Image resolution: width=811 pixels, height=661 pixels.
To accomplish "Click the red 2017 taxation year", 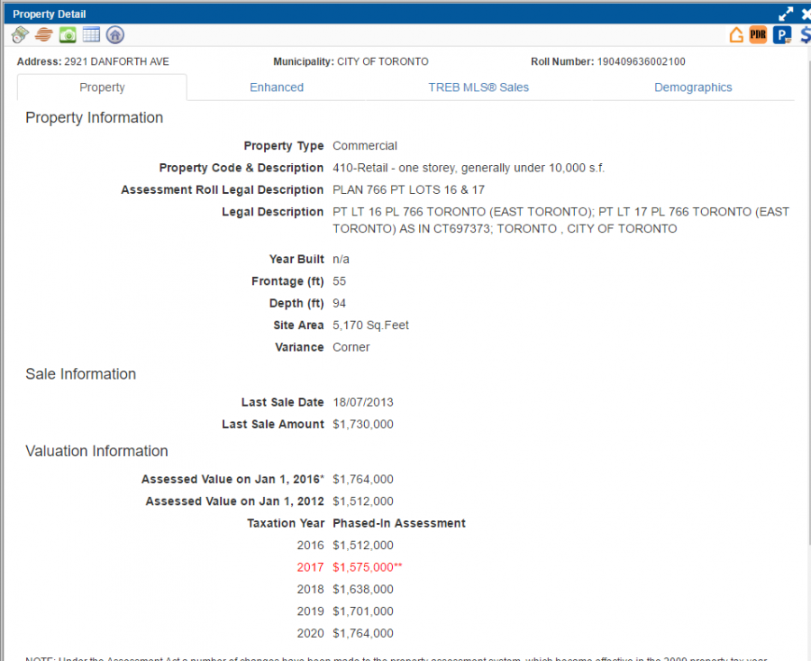I will tap(310, 567).
